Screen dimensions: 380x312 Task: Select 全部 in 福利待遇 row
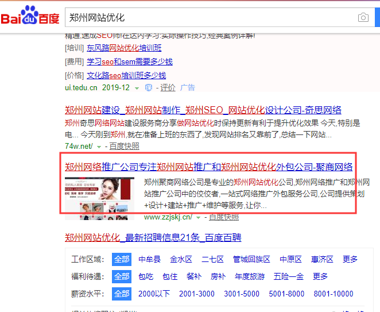pos(122,276)
